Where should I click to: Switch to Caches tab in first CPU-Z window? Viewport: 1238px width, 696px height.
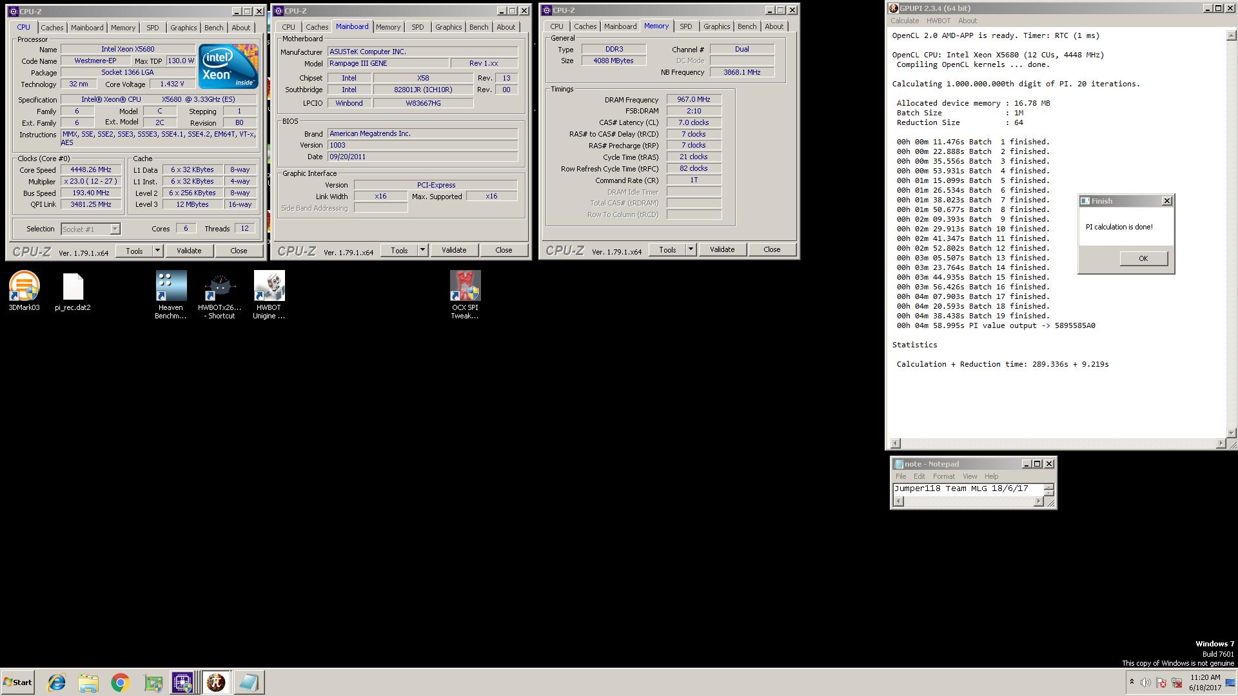coord(52,28)
